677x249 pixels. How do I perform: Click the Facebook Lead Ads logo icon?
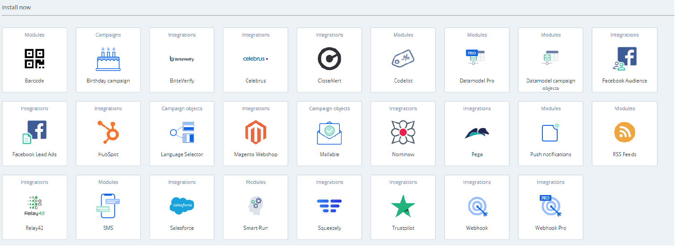(34, 132)
